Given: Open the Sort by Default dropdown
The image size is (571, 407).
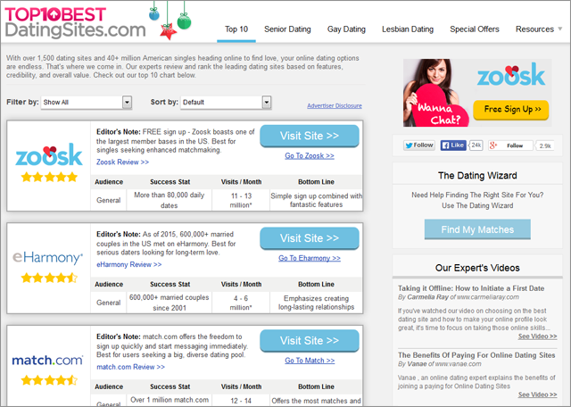Looking at the screenshot, I should (x=226, y=103).
